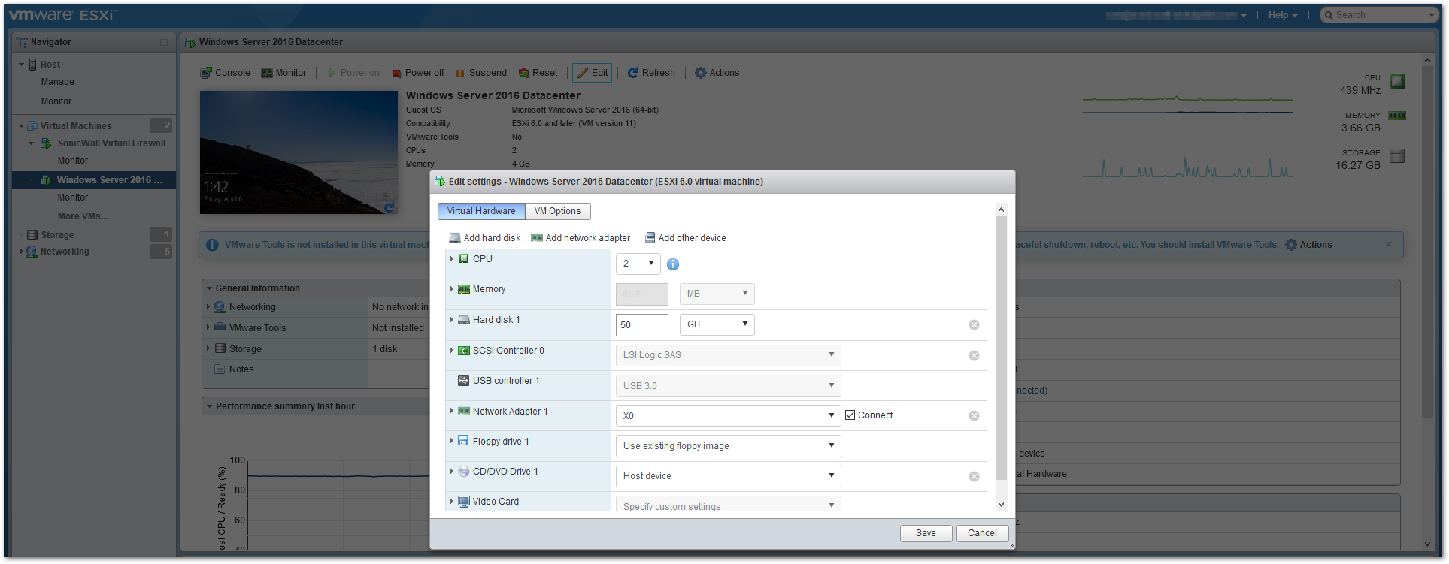The image size is (1449, 564).
Task: Click the dialog vertical scrollbar thumb
Action: 1001,348
